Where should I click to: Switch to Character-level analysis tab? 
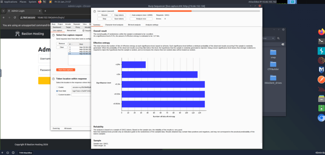[x=114, y=25]
